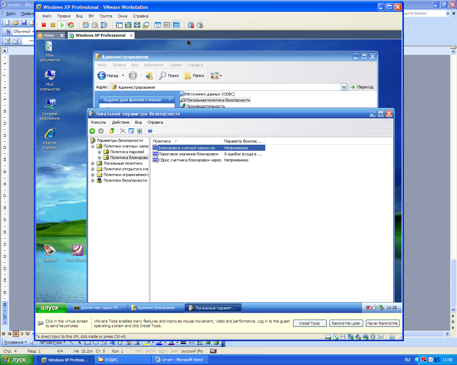Click the green Power On play button
457x365 pixels.
coord(62,25)
